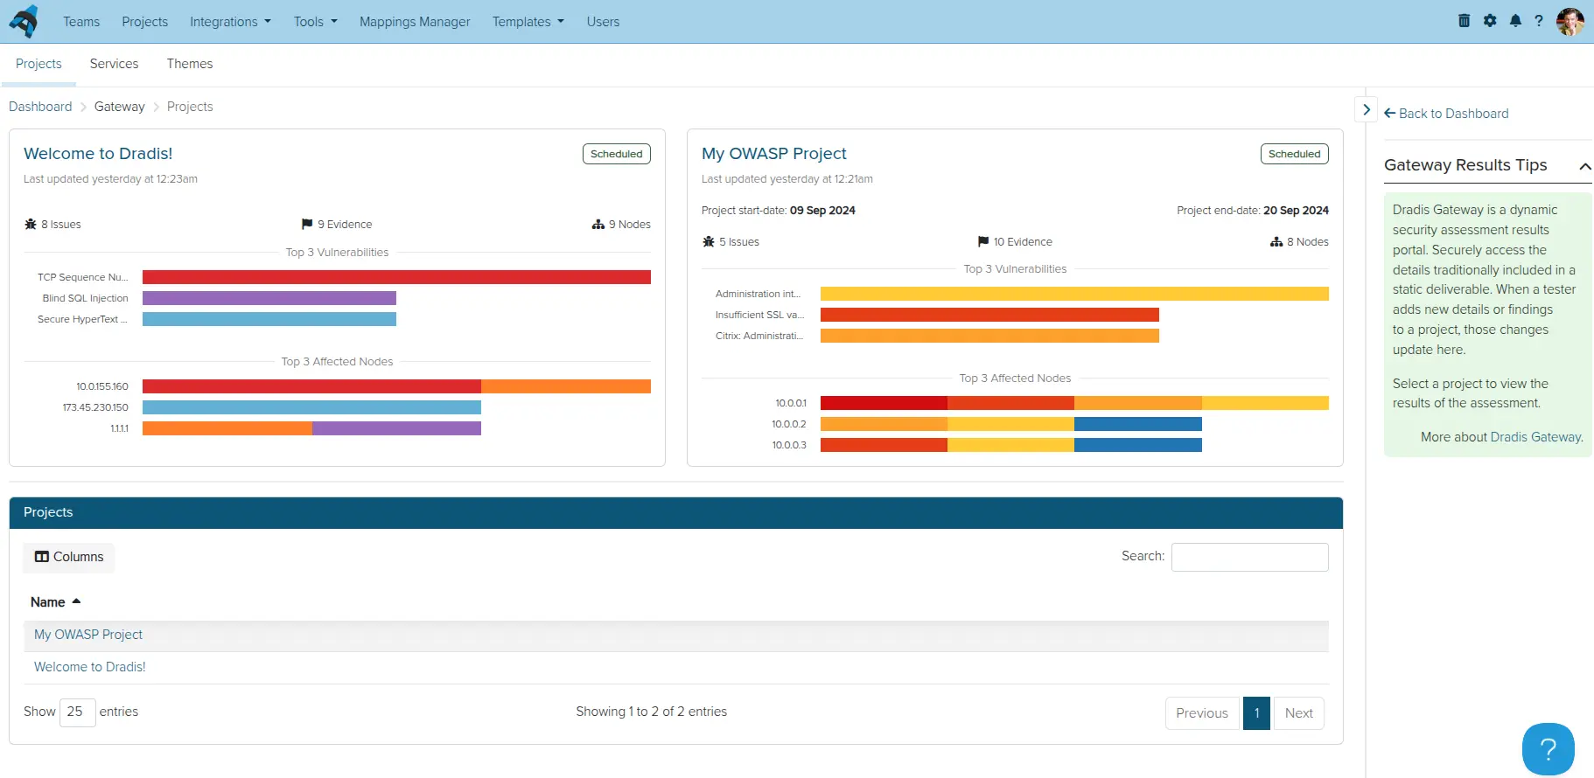The height and width of the screenshot is (778, 1594).
Task: Follow the Dradis Gateway link
Action: (1535, 437)
